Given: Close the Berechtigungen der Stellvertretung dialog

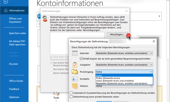Looking at the screenshot, I should tap(154, 41).
